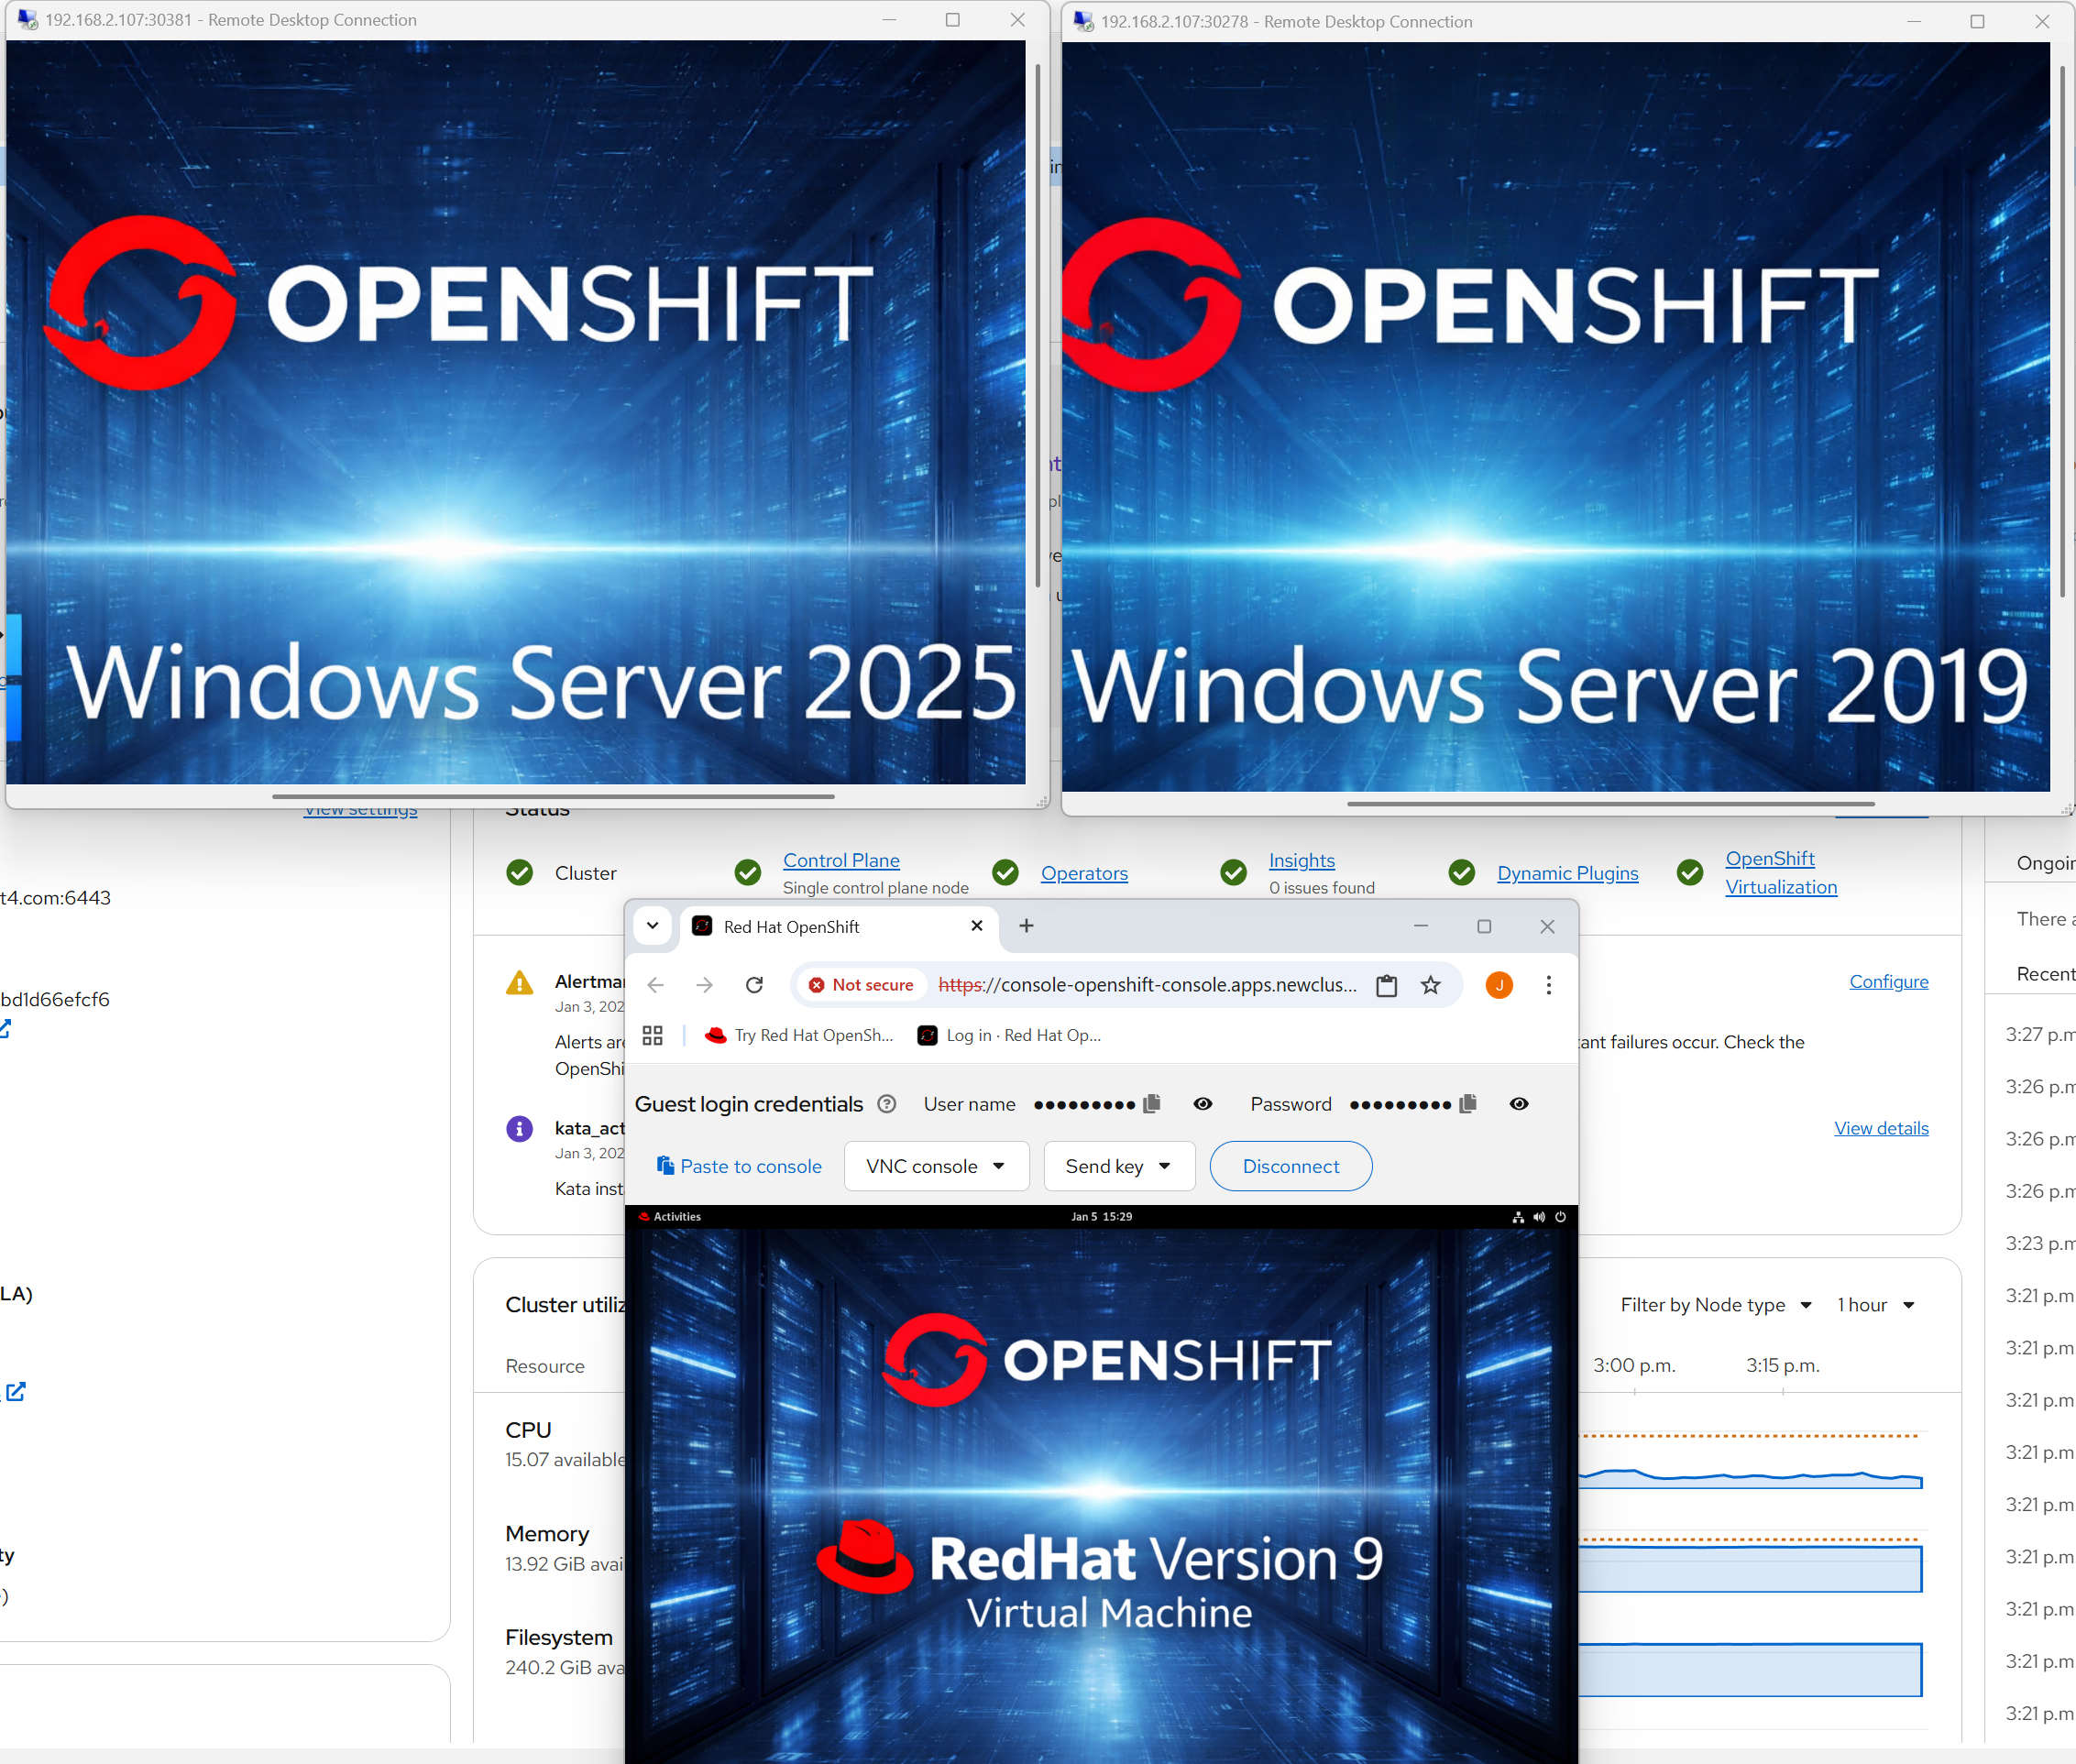Click the 3:27 p.m. recent event entry
Image resolution: width=2076 pixels, height=1764 pixels.
pos(2039,1034)
